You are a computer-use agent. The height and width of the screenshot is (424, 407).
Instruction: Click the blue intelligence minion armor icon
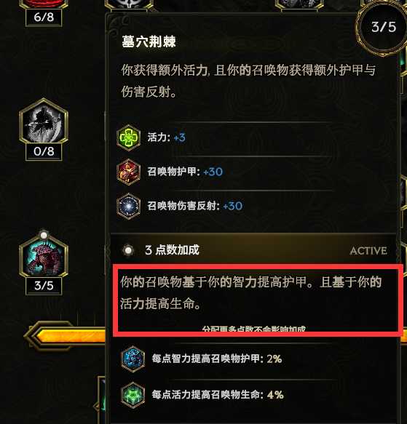click(x=133, y=359)
